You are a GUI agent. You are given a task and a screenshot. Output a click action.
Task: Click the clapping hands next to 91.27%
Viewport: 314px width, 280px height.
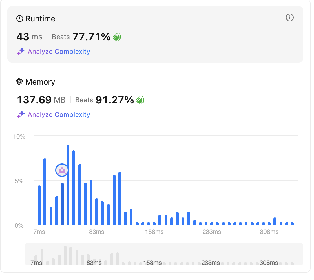pos(140,100)
